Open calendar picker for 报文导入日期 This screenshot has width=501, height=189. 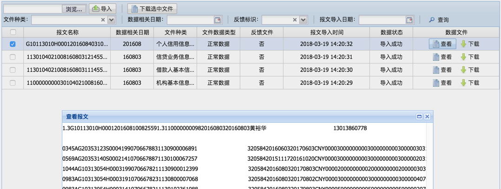click(x=409, y=20)
